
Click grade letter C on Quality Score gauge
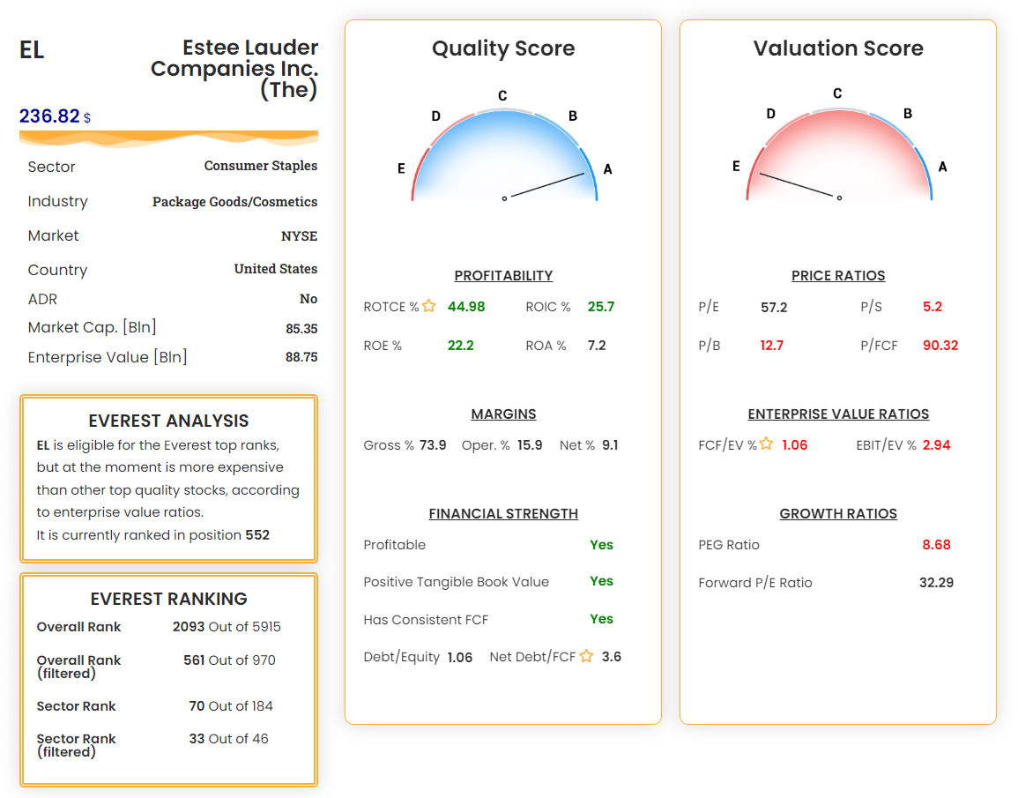[x=502, y=95]
